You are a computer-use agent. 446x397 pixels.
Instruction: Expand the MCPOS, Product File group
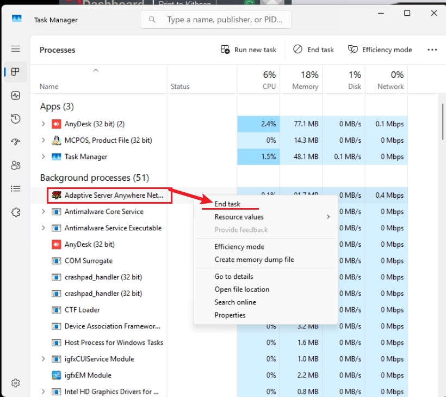43,141
